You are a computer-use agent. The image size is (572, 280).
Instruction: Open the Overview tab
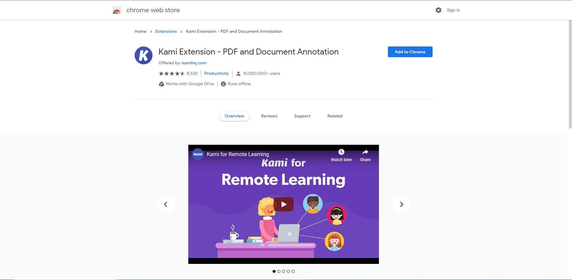234,116
